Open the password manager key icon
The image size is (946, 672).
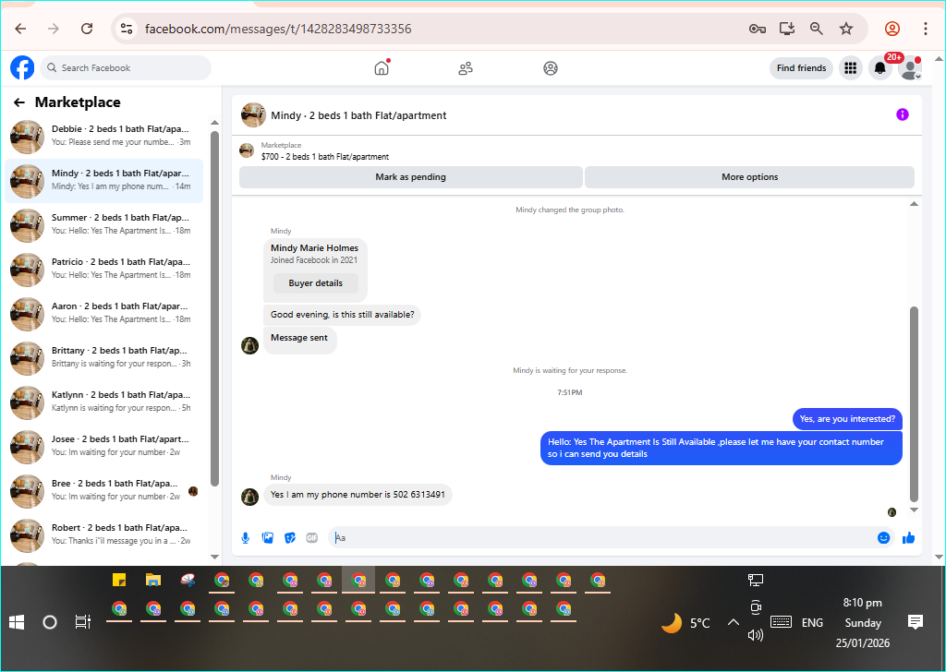click(x=758, y=29)
